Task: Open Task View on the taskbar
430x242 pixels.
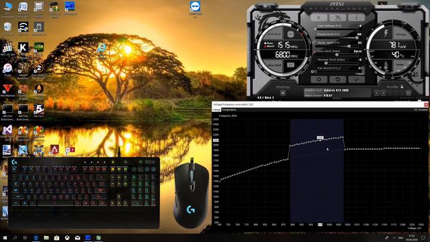Action: coord(26,237)
